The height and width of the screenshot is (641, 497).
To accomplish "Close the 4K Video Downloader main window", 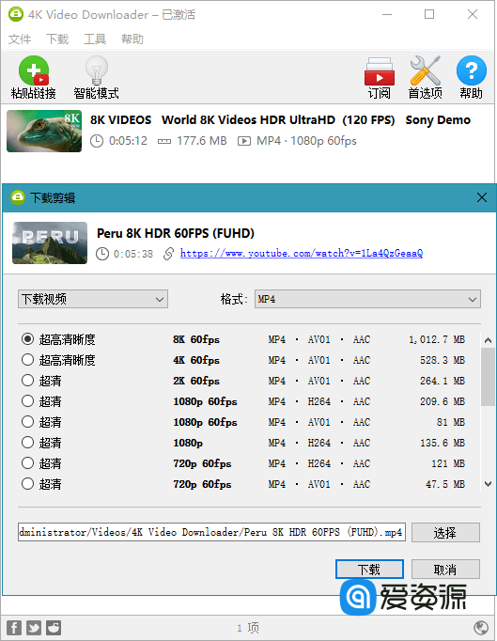I will 473,14.
